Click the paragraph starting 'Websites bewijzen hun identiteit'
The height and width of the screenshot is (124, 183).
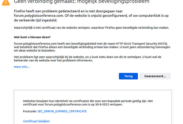click(88, 103)
